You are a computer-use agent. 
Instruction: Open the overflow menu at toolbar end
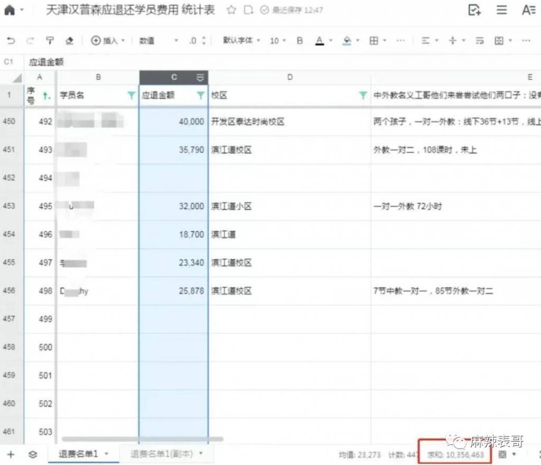tap(526, 41)
